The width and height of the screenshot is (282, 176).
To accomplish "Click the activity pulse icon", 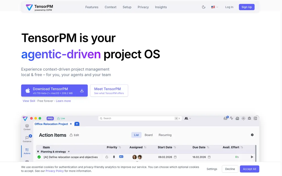I will pyautogui.click(x=231, y=118).
